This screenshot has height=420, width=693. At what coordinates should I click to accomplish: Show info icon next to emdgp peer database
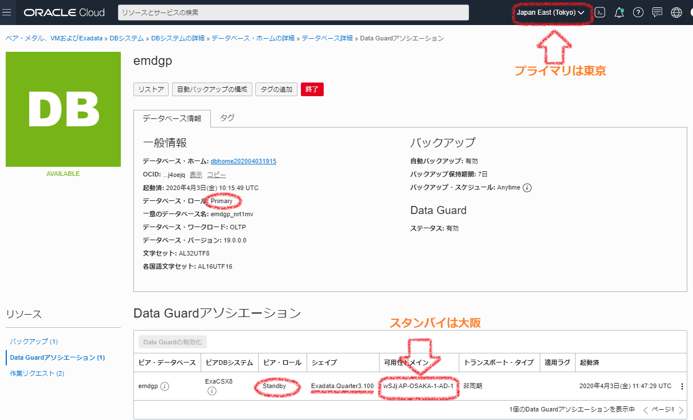click(165, 386)
